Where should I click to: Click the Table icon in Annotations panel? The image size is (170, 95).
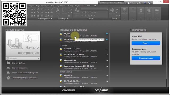tap(69, 16)
